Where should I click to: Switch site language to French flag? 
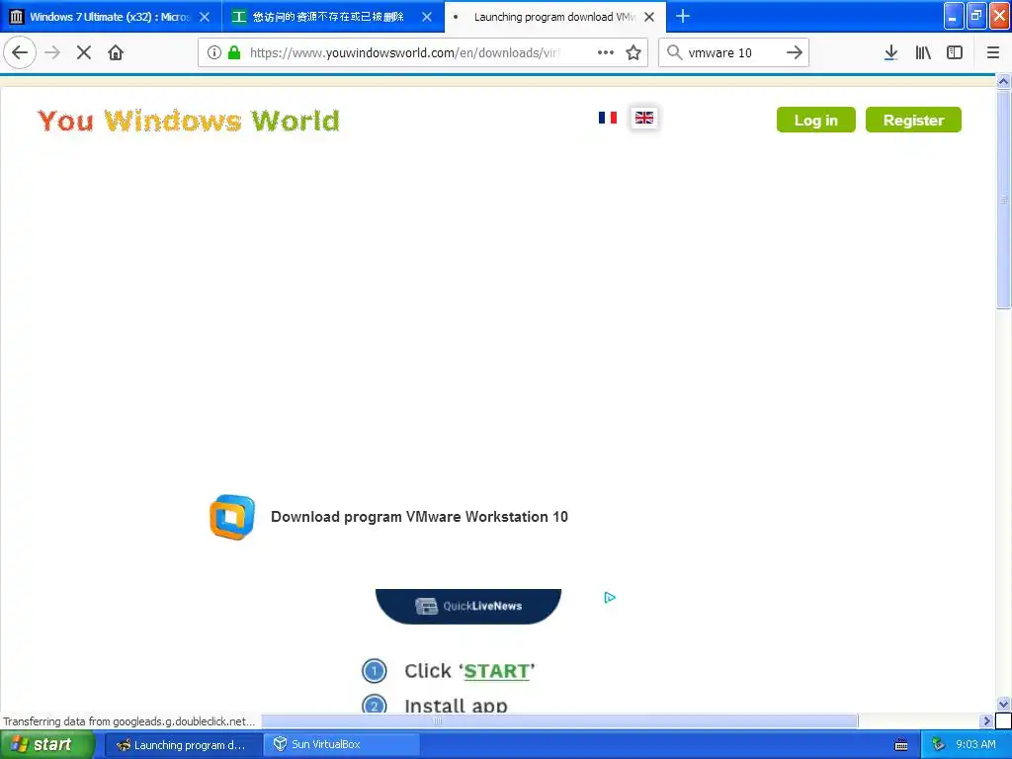click(608, 118)
